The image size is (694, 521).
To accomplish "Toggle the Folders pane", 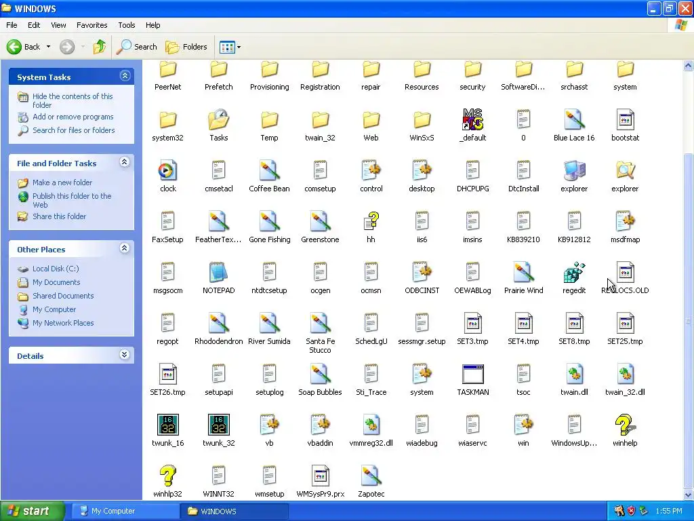I will coord(186,47).
